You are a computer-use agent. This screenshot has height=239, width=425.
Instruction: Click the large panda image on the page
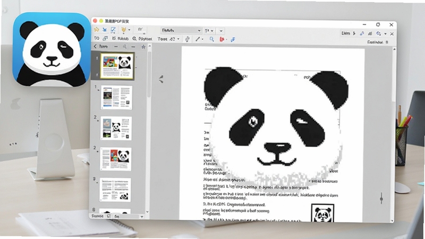click(x=276, y=127)
